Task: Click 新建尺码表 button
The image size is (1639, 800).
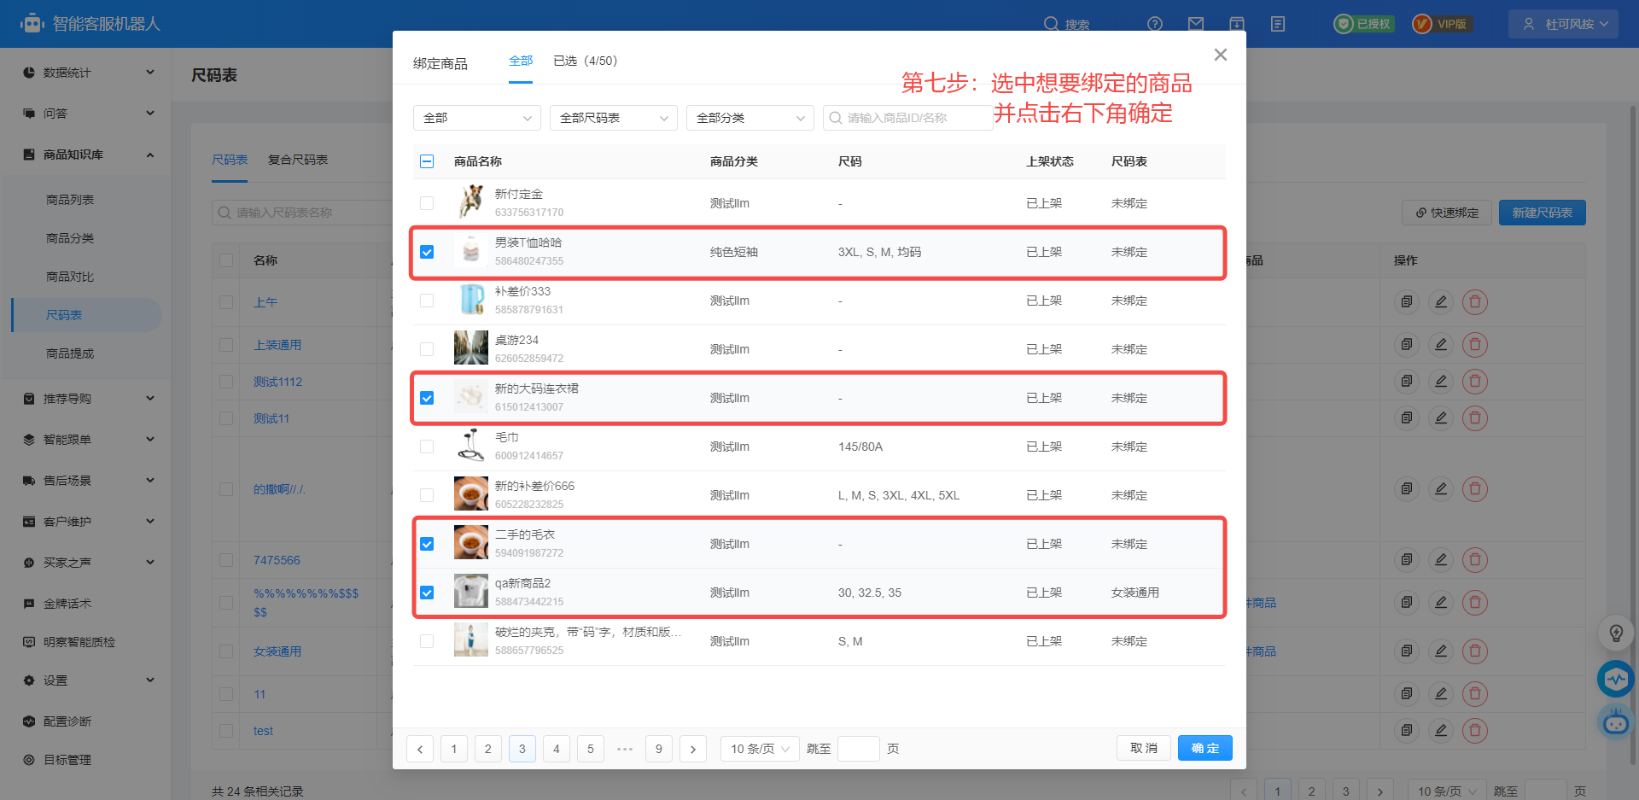Action: click(1543, 213)
